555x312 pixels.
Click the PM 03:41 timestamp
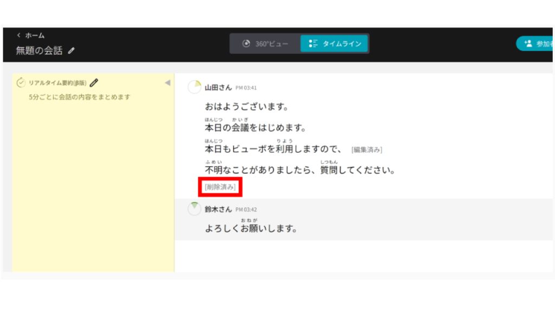(246, 88)
